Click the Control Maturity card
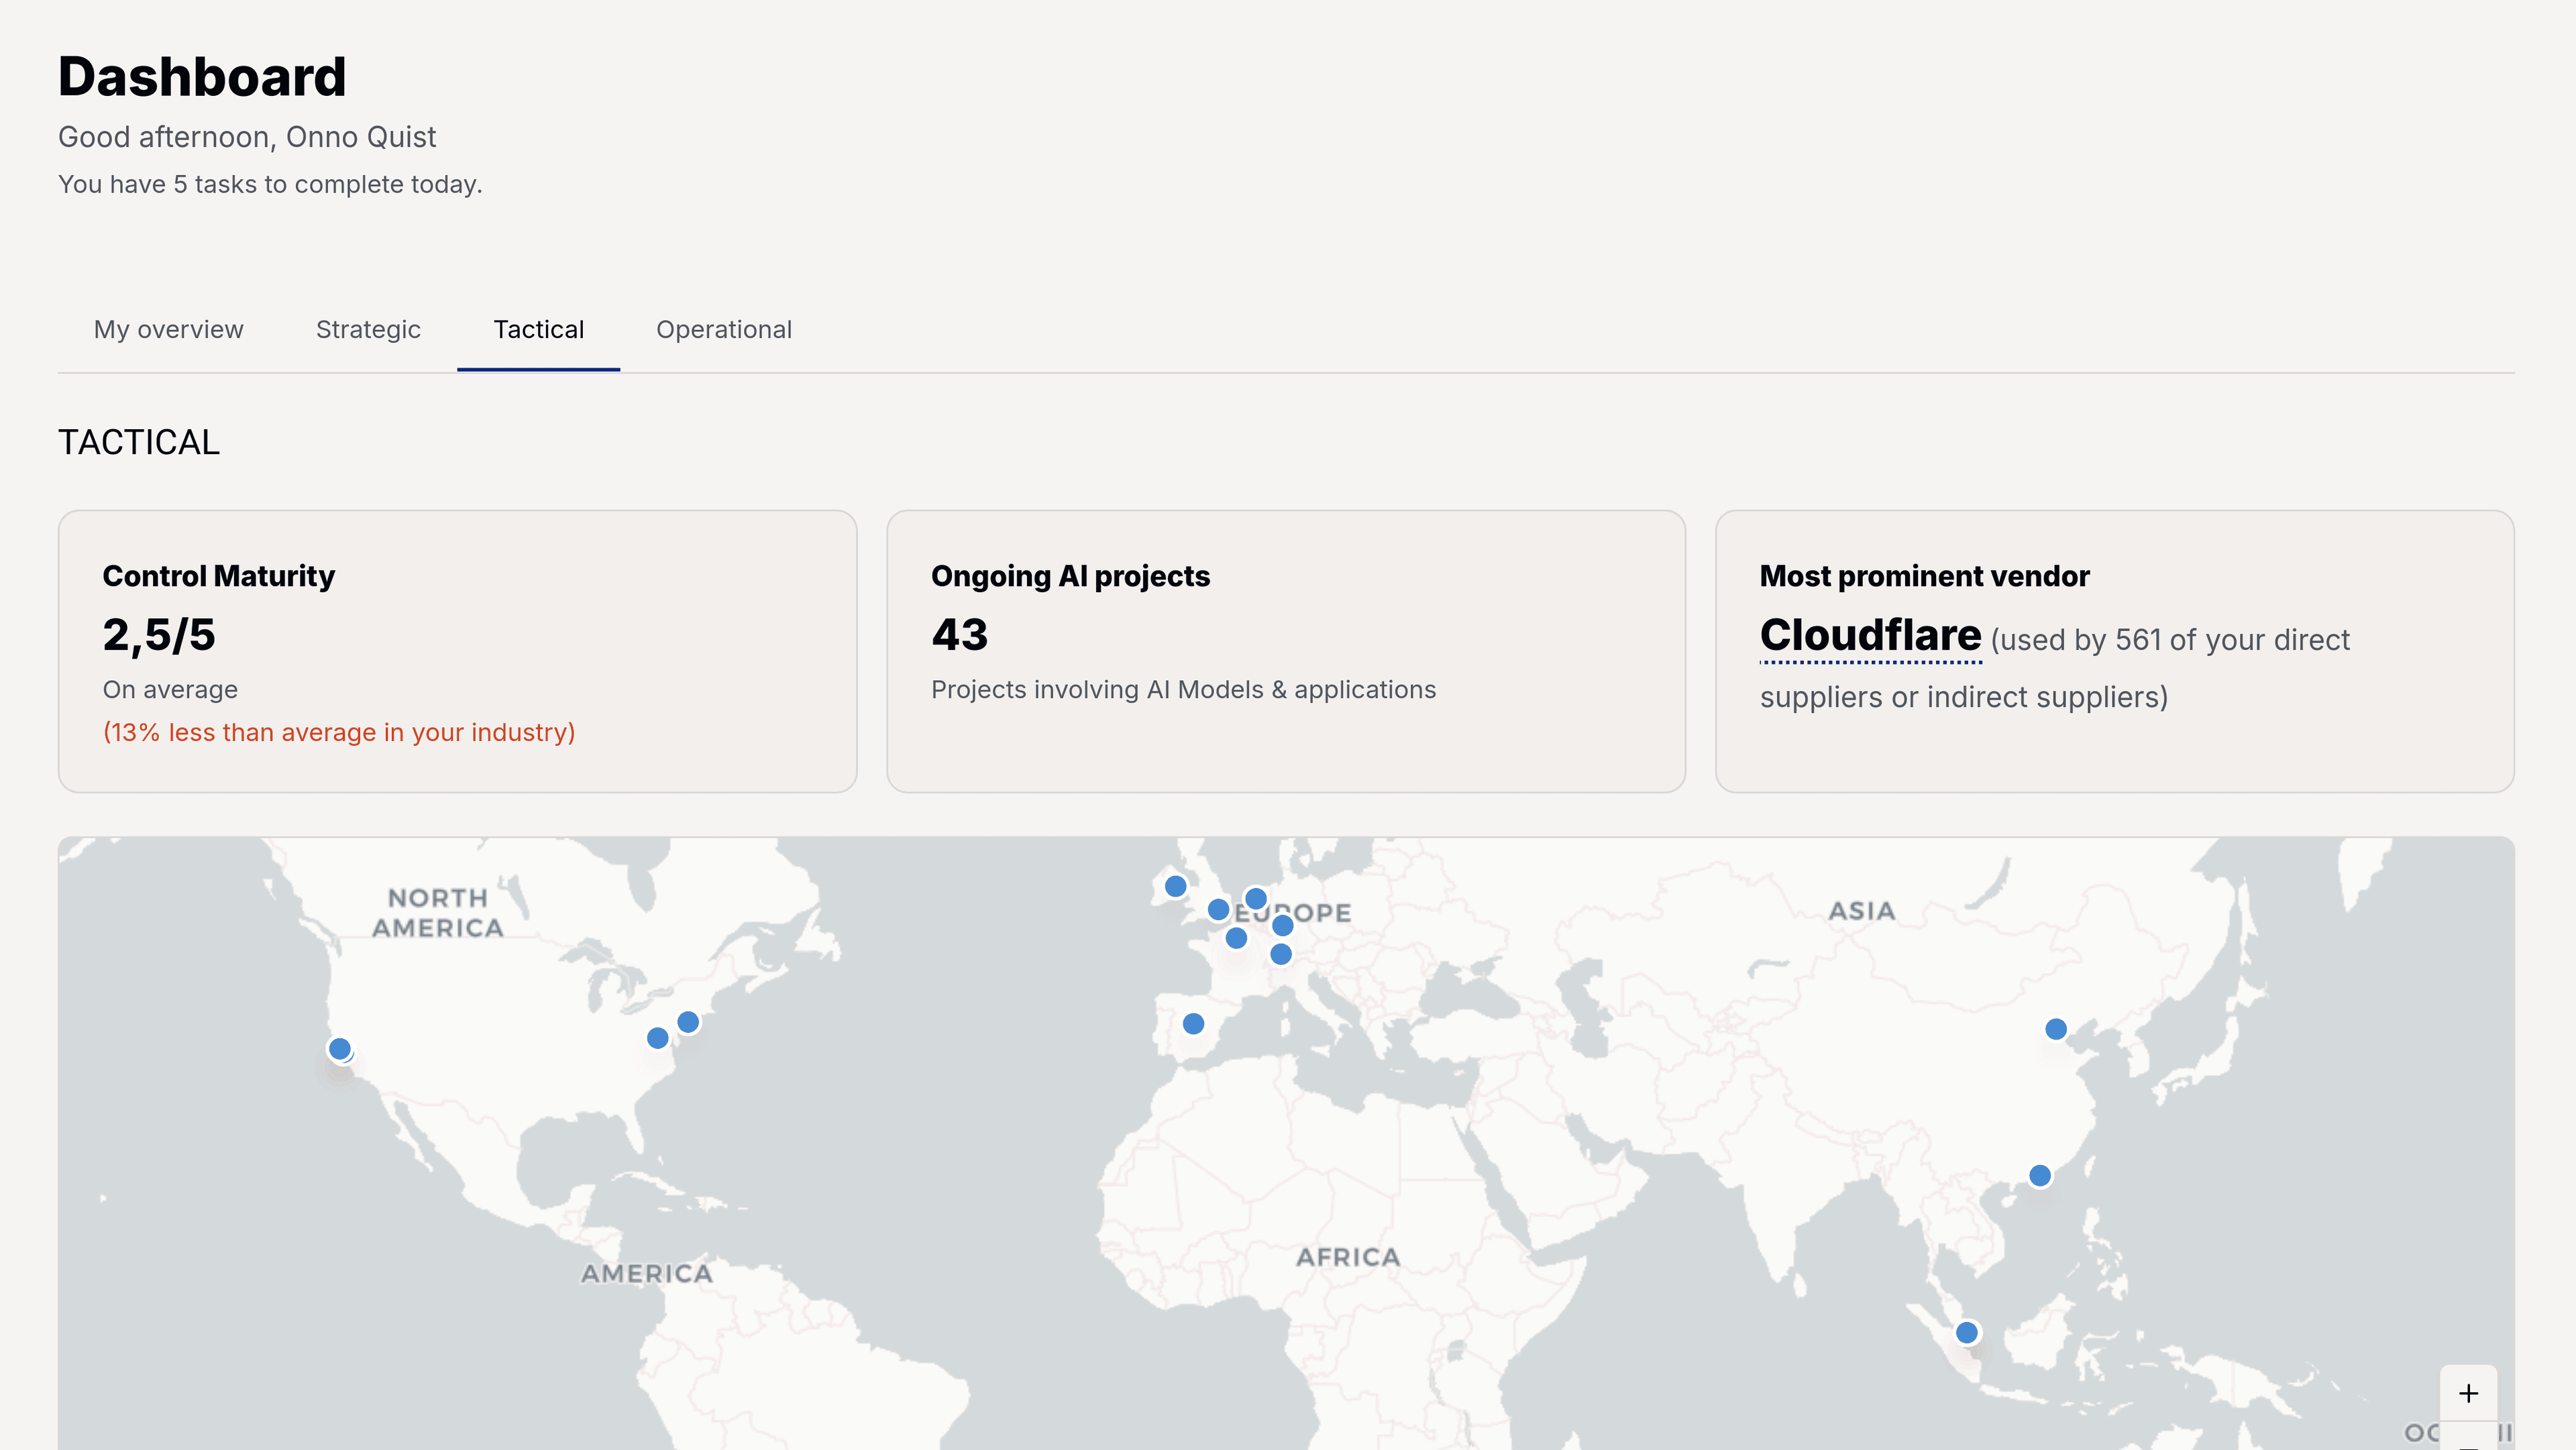Screen dimensions: 2576x1450 (x=457, y=651)
